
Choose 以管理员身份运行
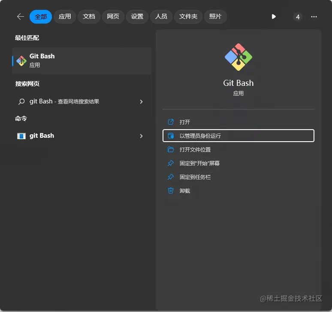point(238,136)
